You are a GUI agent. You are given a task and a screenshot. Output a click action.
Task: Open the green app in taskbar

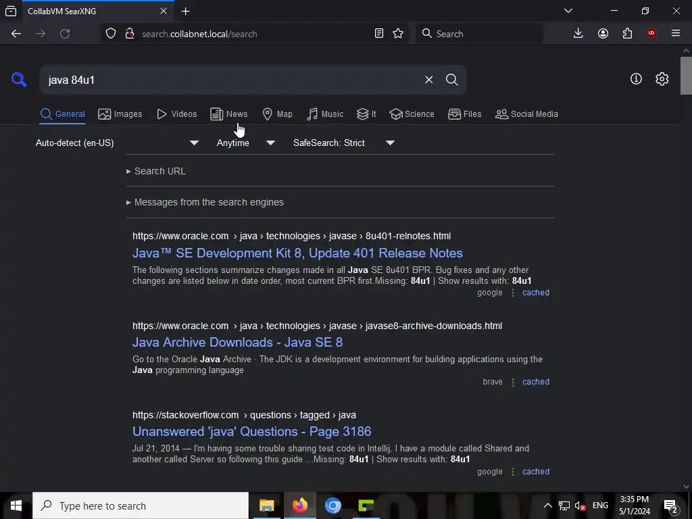click(x=366, y=505)
